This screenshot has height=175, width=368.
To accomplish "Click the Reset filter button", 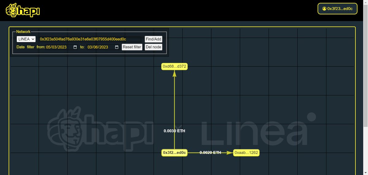I will [x=132, y=47].
